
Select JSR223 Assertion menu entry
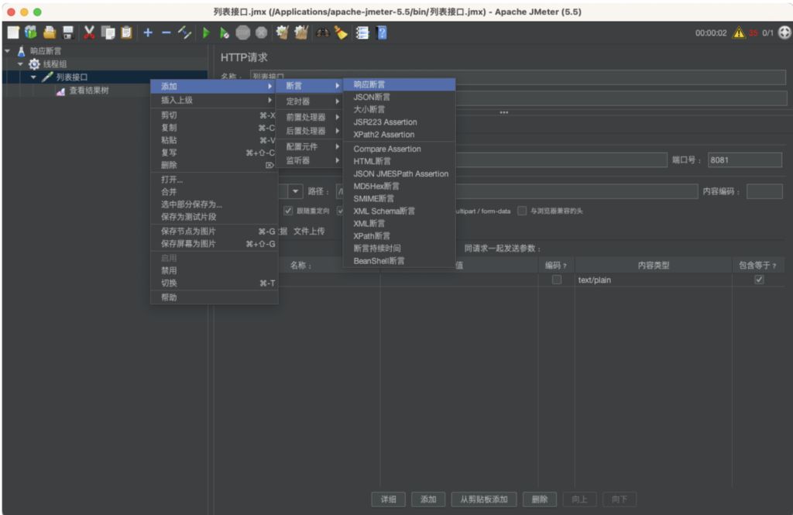pos(400,122)
